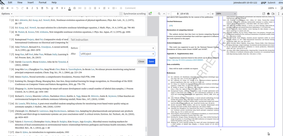
Task: Print the PDF using printer icon
Action: pyautogui.click(x=268, y=14)
